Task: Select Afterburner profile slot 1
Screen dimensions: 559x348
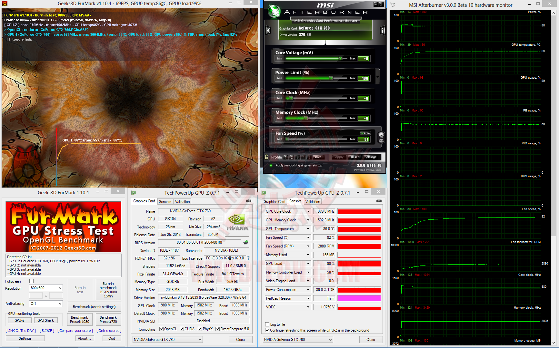Action: 285,157
